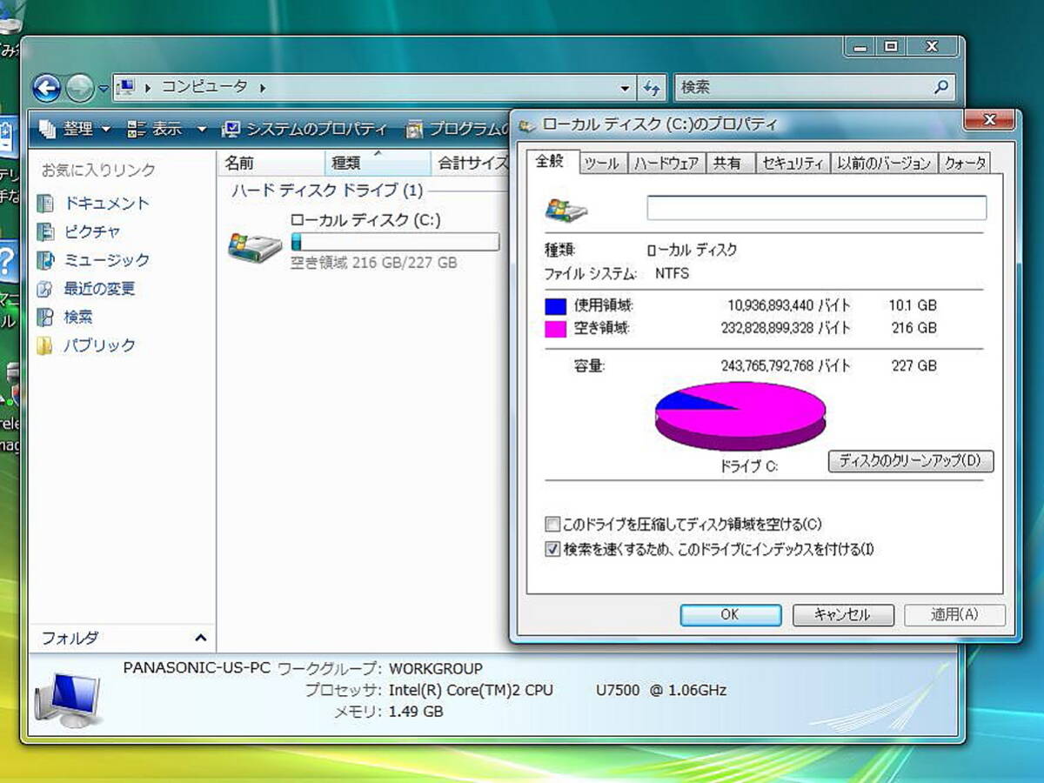Switch to the 全般 tab
1044x783 pixels.
coord(550,161)
